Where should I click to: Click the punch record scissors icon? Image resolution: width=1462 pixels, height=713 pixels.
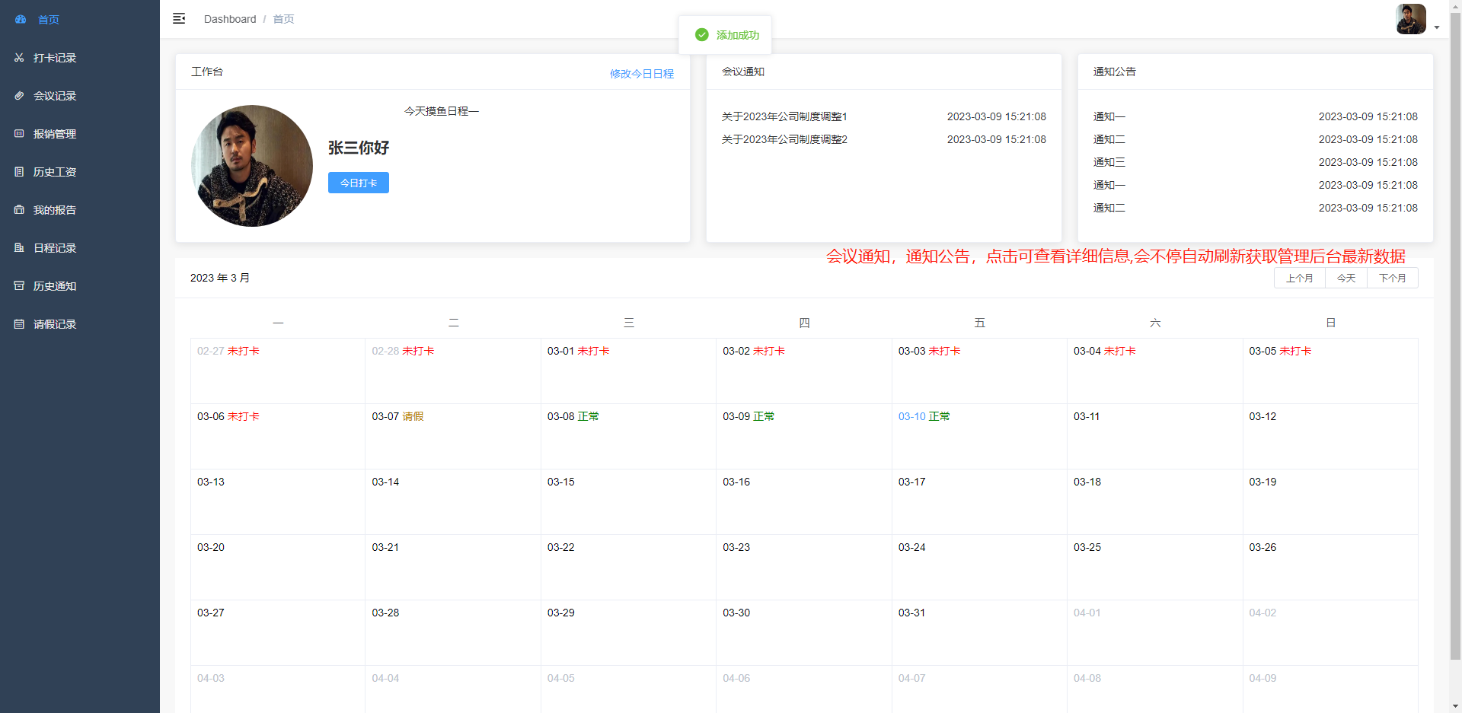19,58
